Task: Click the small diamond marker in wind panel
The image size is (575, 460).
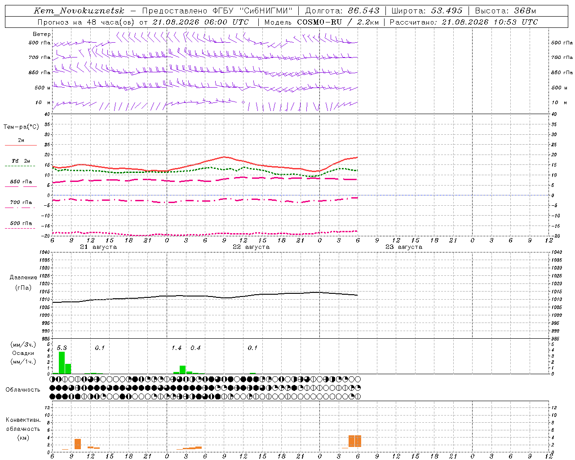Action: pyautogui.click(x=243, y=102)
